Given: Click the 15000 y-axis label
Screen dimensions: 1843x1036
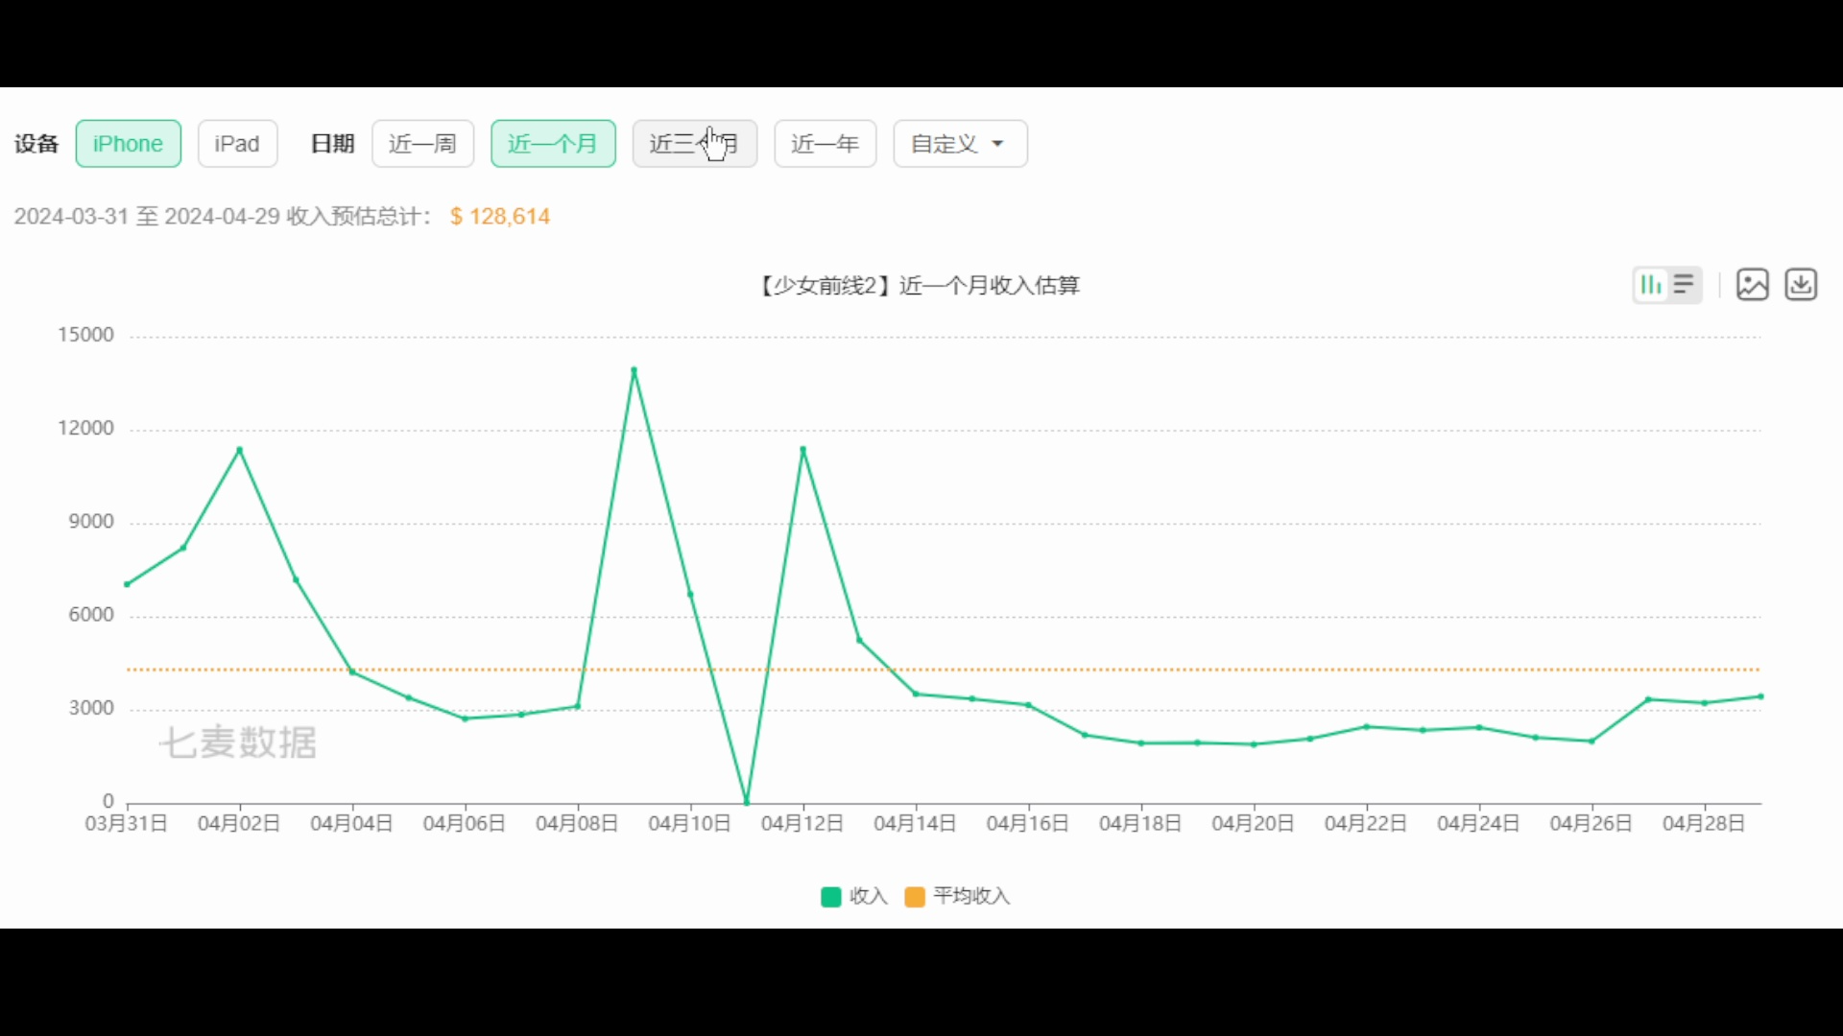Looking at the screenshot, I should [x=85, y=335].
